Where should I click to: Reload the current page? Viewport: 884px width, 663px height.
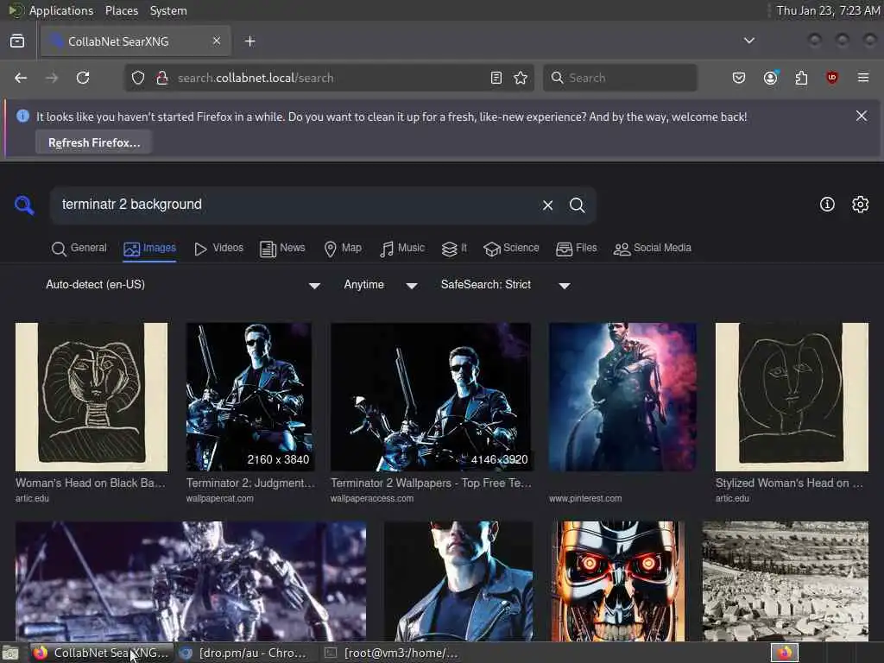[x=83, y=78]
